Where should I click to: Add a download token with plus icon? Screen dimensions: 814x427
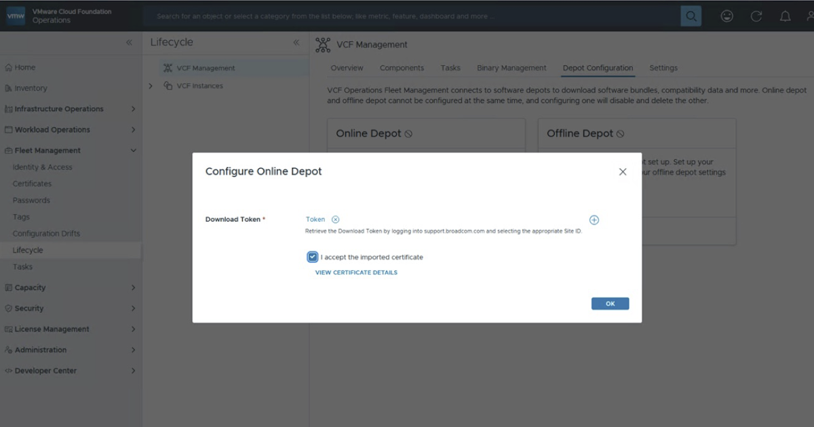(594, 220)
